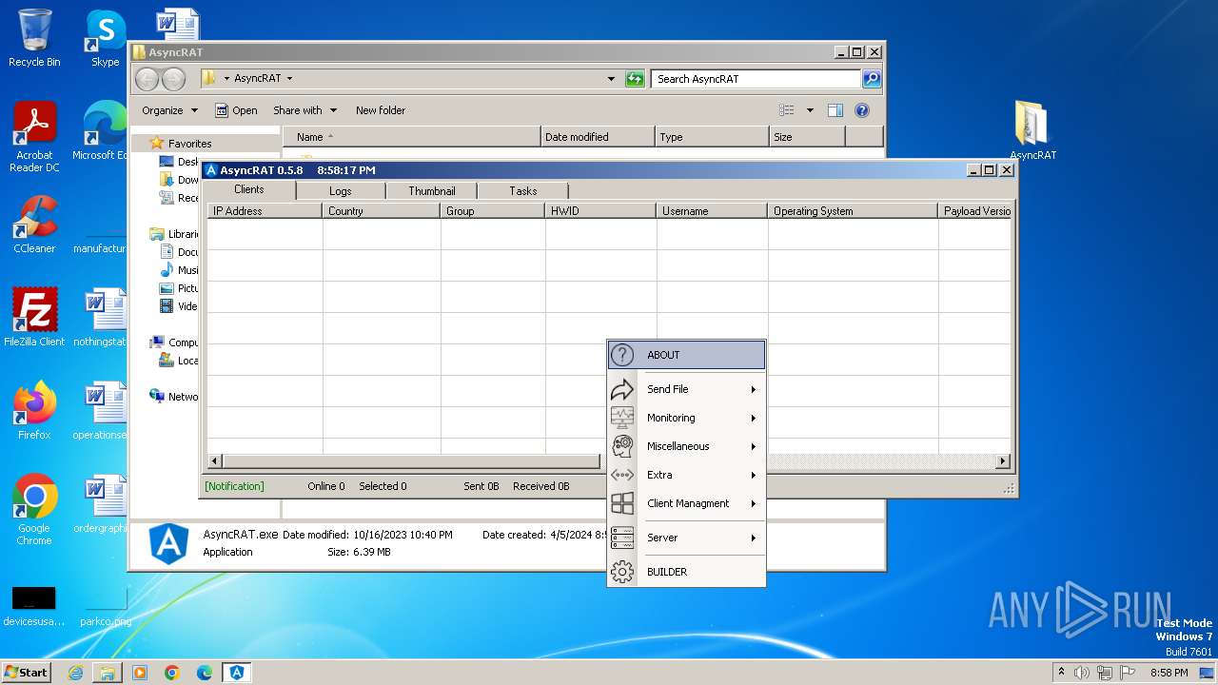Expand the Send File submenu arrow

coord(753,389)
